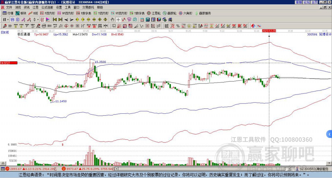Select the hand pan tool
Image resolution: width=332 pixels, height=178 pixels.
pyautogui.click(x=113, y=20)
